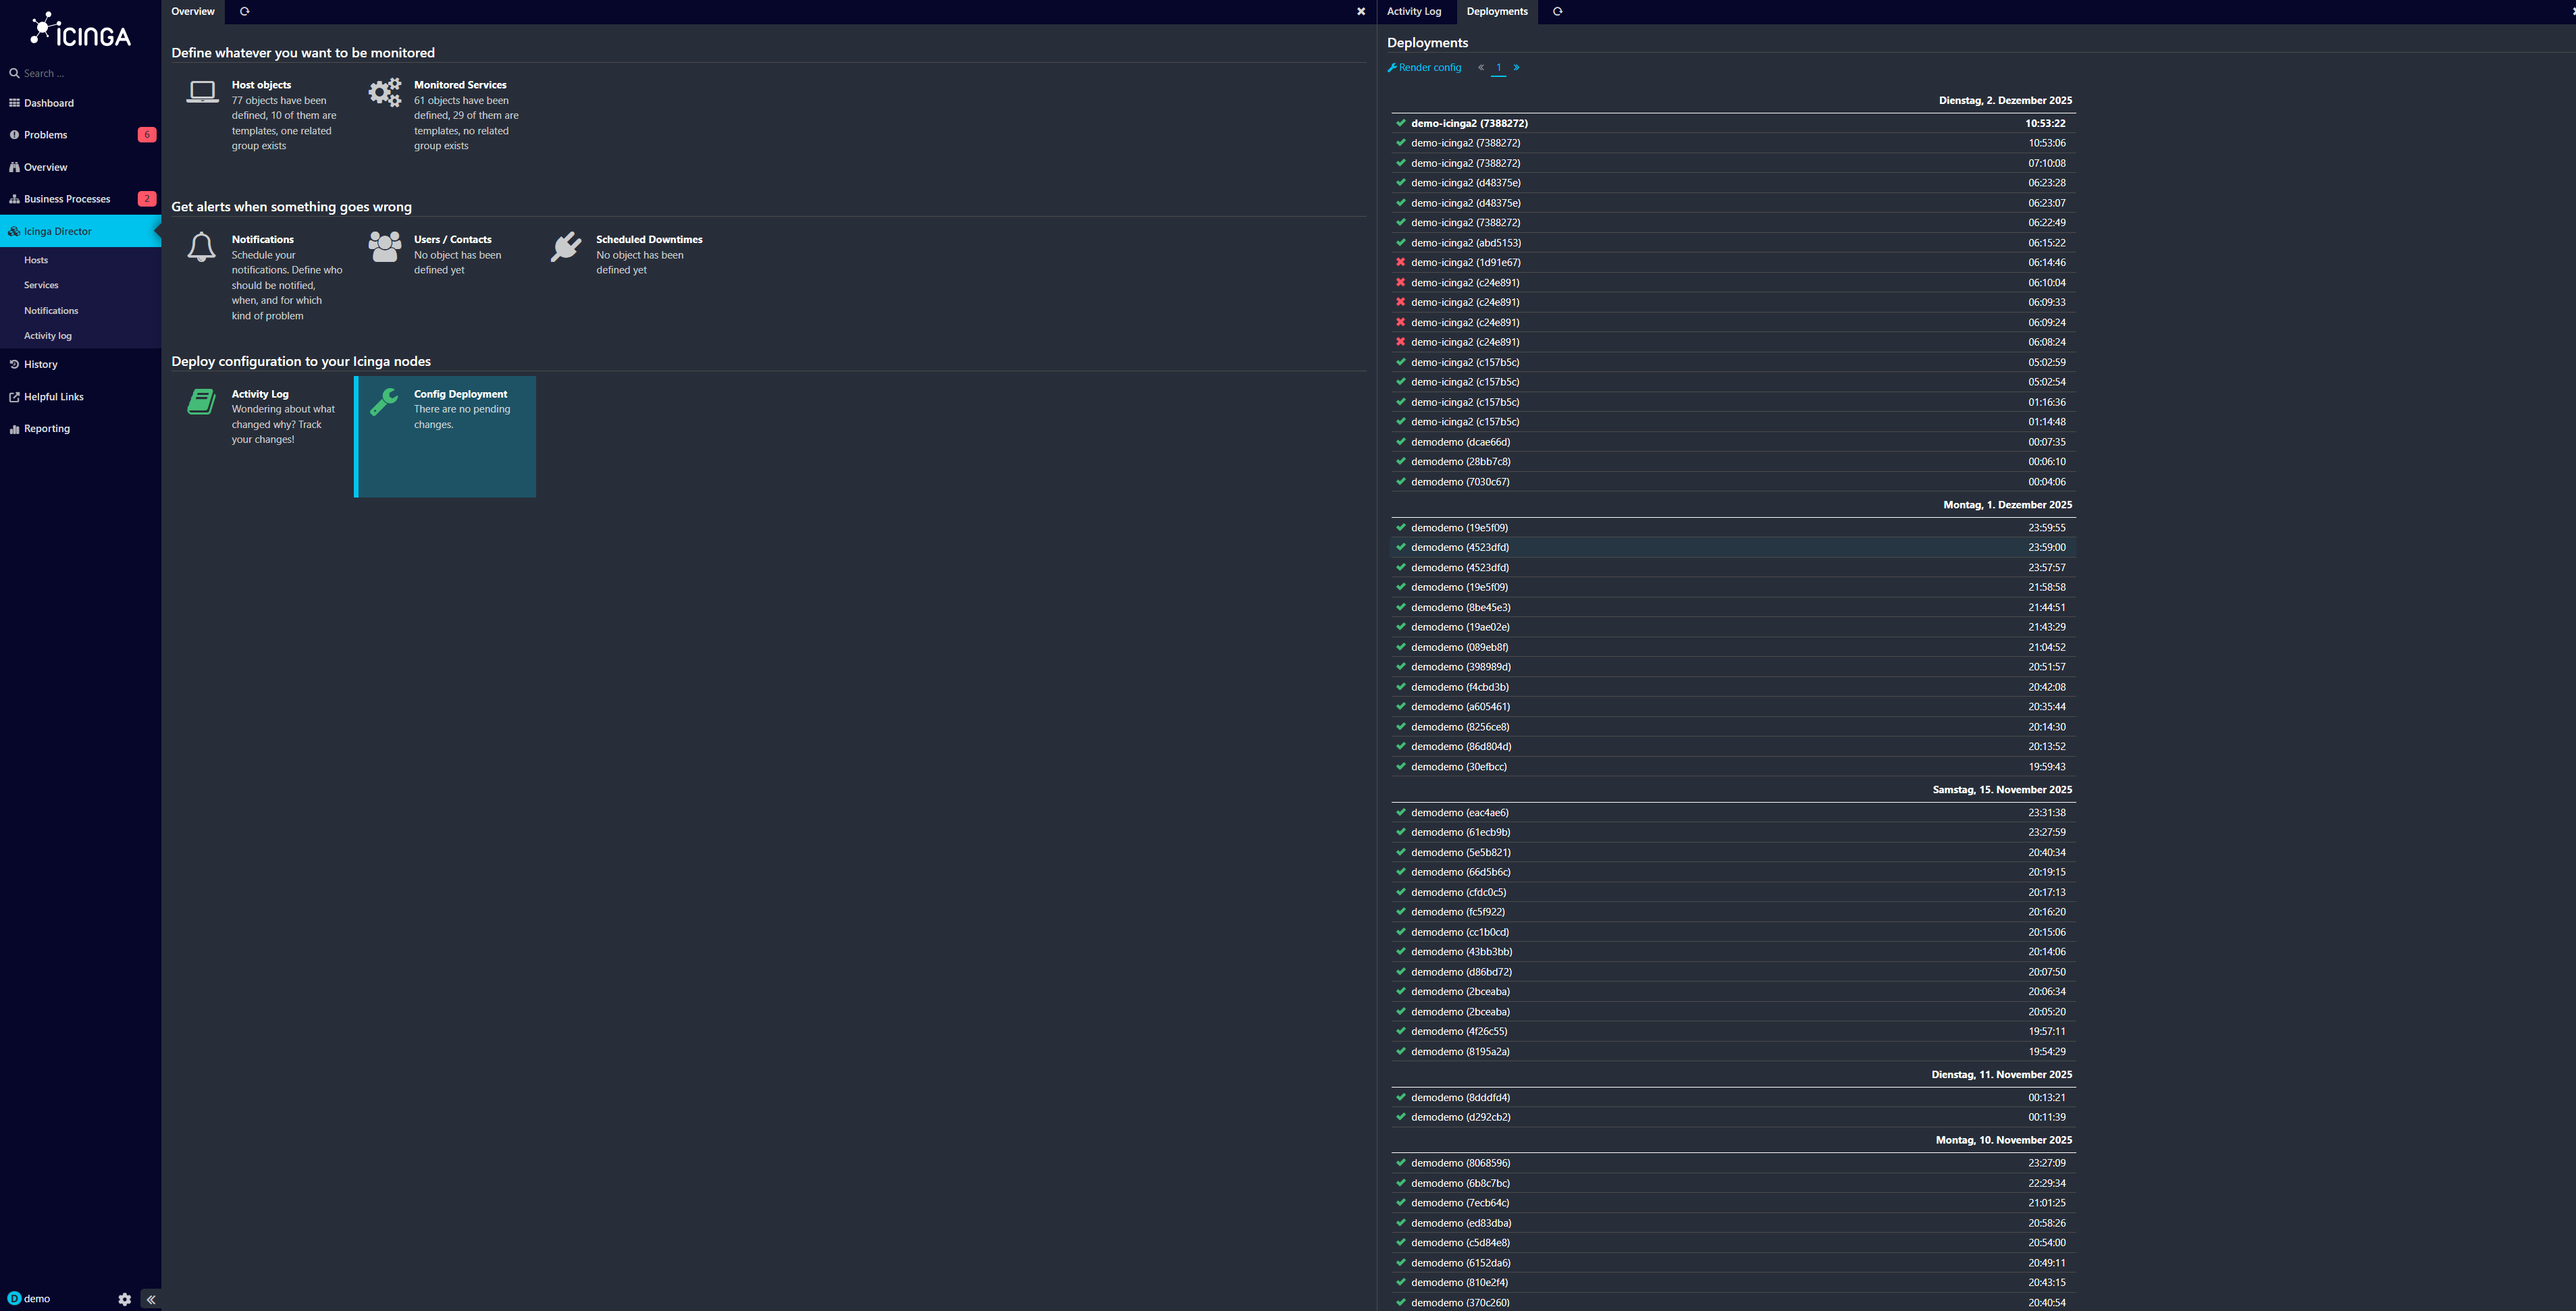This screenshot has height=1311, width=2576.
Task: Open Scheduled Downtimes plug icon
Action: (x=566, y=246)
